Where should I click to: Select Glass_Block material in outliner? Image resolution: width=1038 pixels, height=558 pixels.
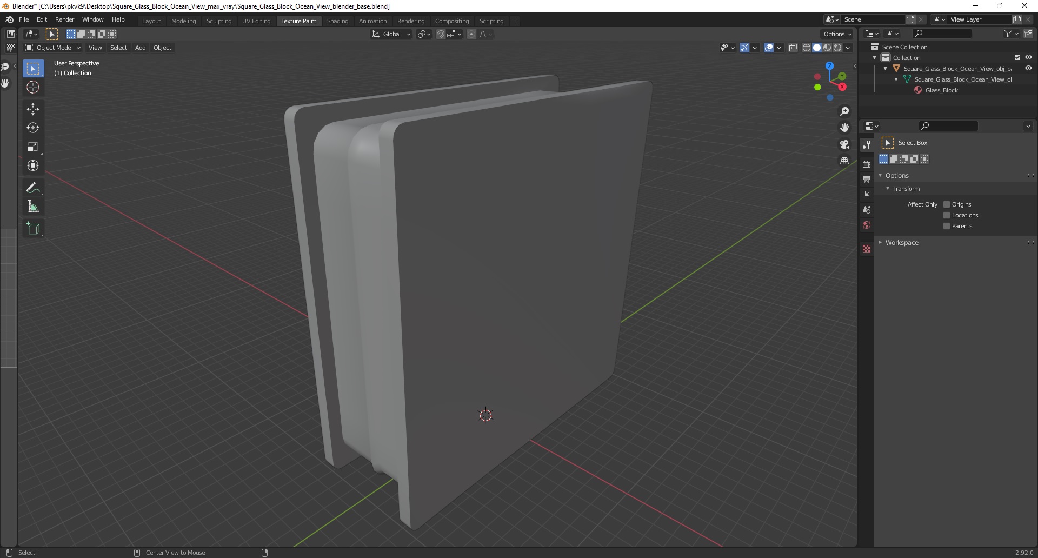pos(941,90)
